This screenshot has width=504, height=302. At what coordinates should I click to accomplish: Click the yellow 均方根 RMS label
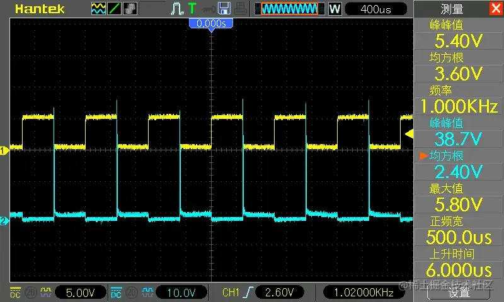tap(447, 58)
